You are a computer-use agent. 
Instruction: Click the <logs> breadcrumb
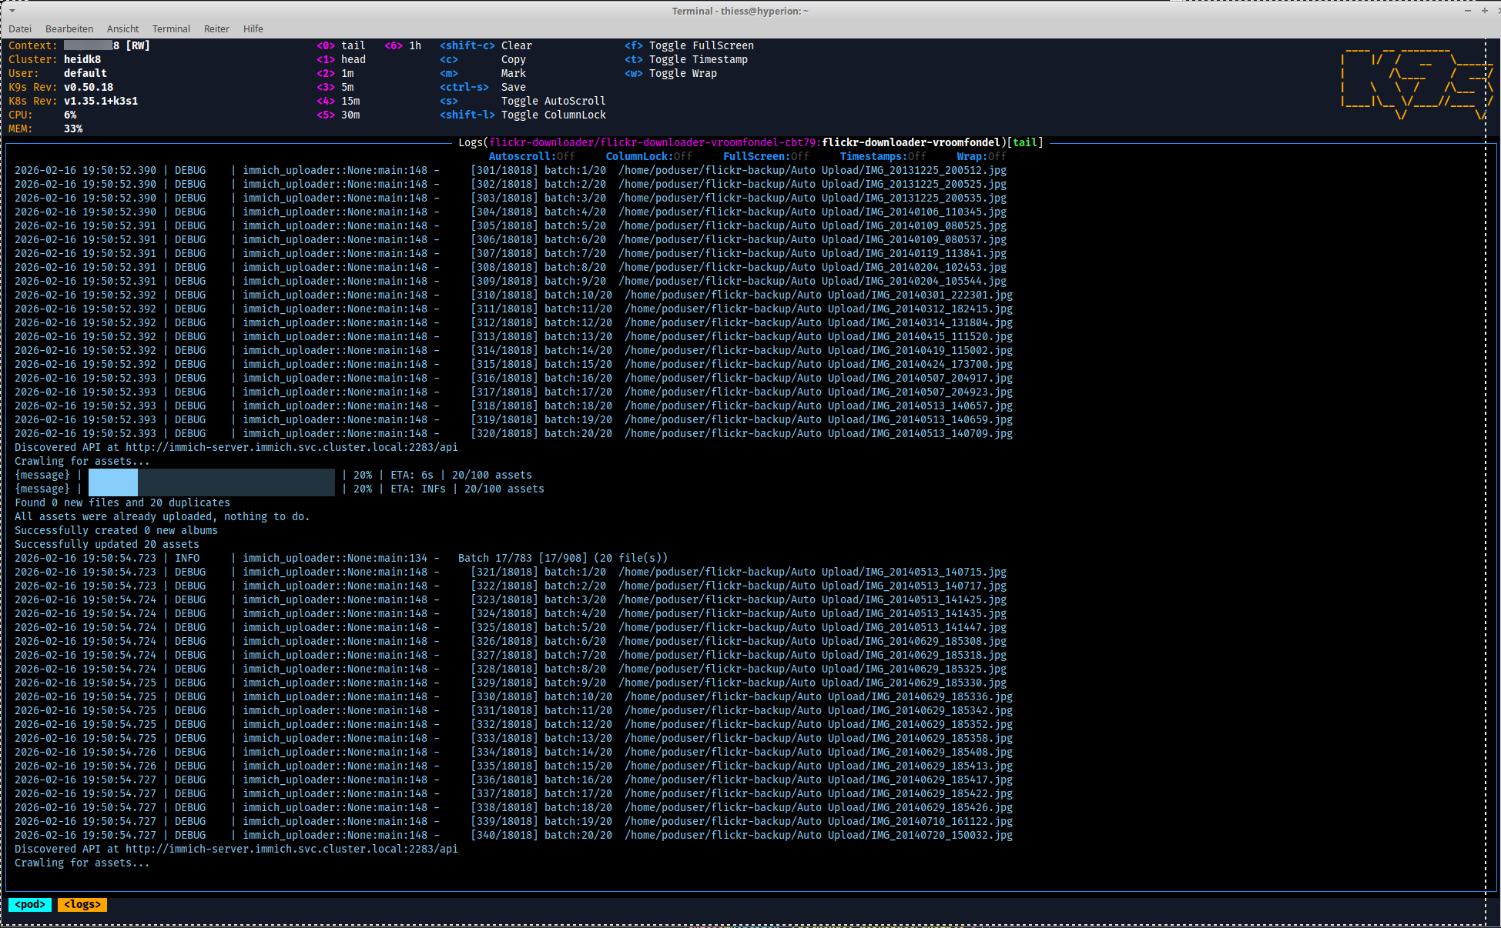point(82,904)
